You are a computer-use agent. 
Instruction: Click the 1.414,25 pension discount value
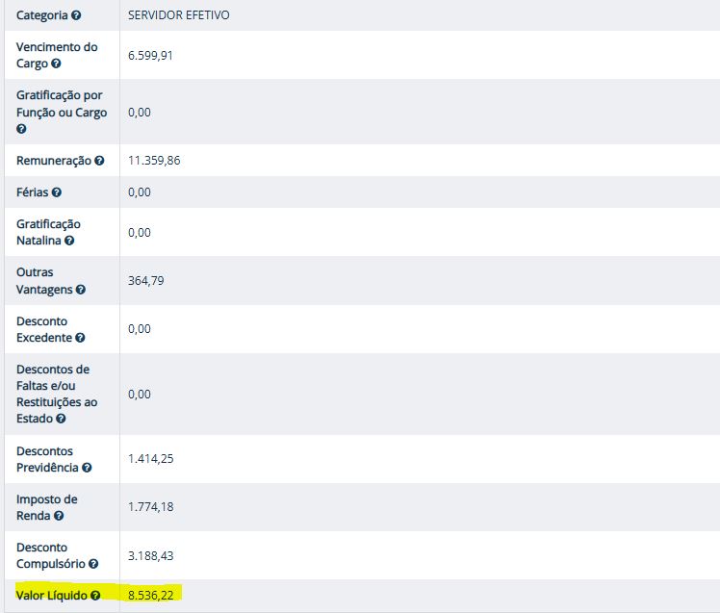click(x=150, y=459)
